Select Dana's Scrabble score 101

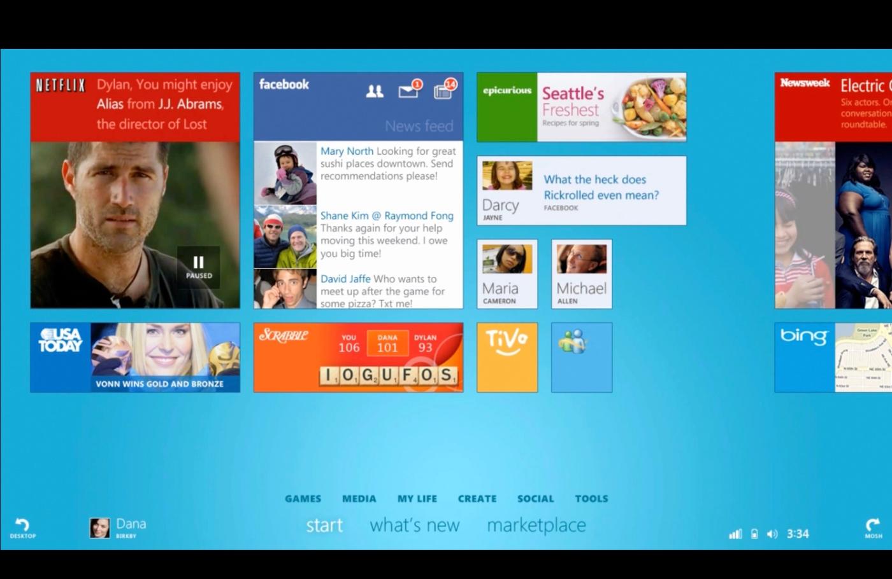click(x=387, y=344)
